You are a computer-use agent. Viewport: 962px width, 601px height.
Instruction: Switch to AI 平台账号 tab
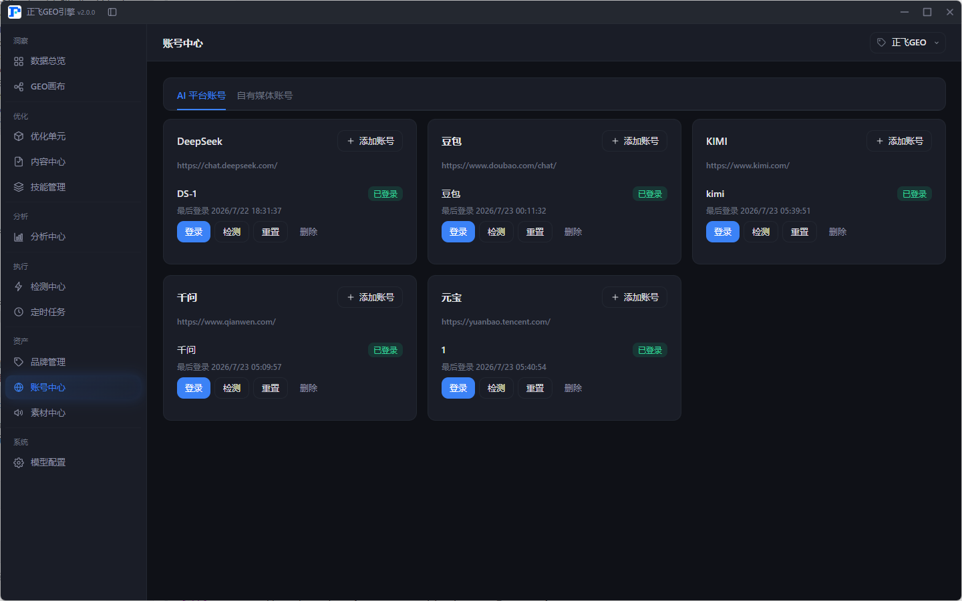201,95
